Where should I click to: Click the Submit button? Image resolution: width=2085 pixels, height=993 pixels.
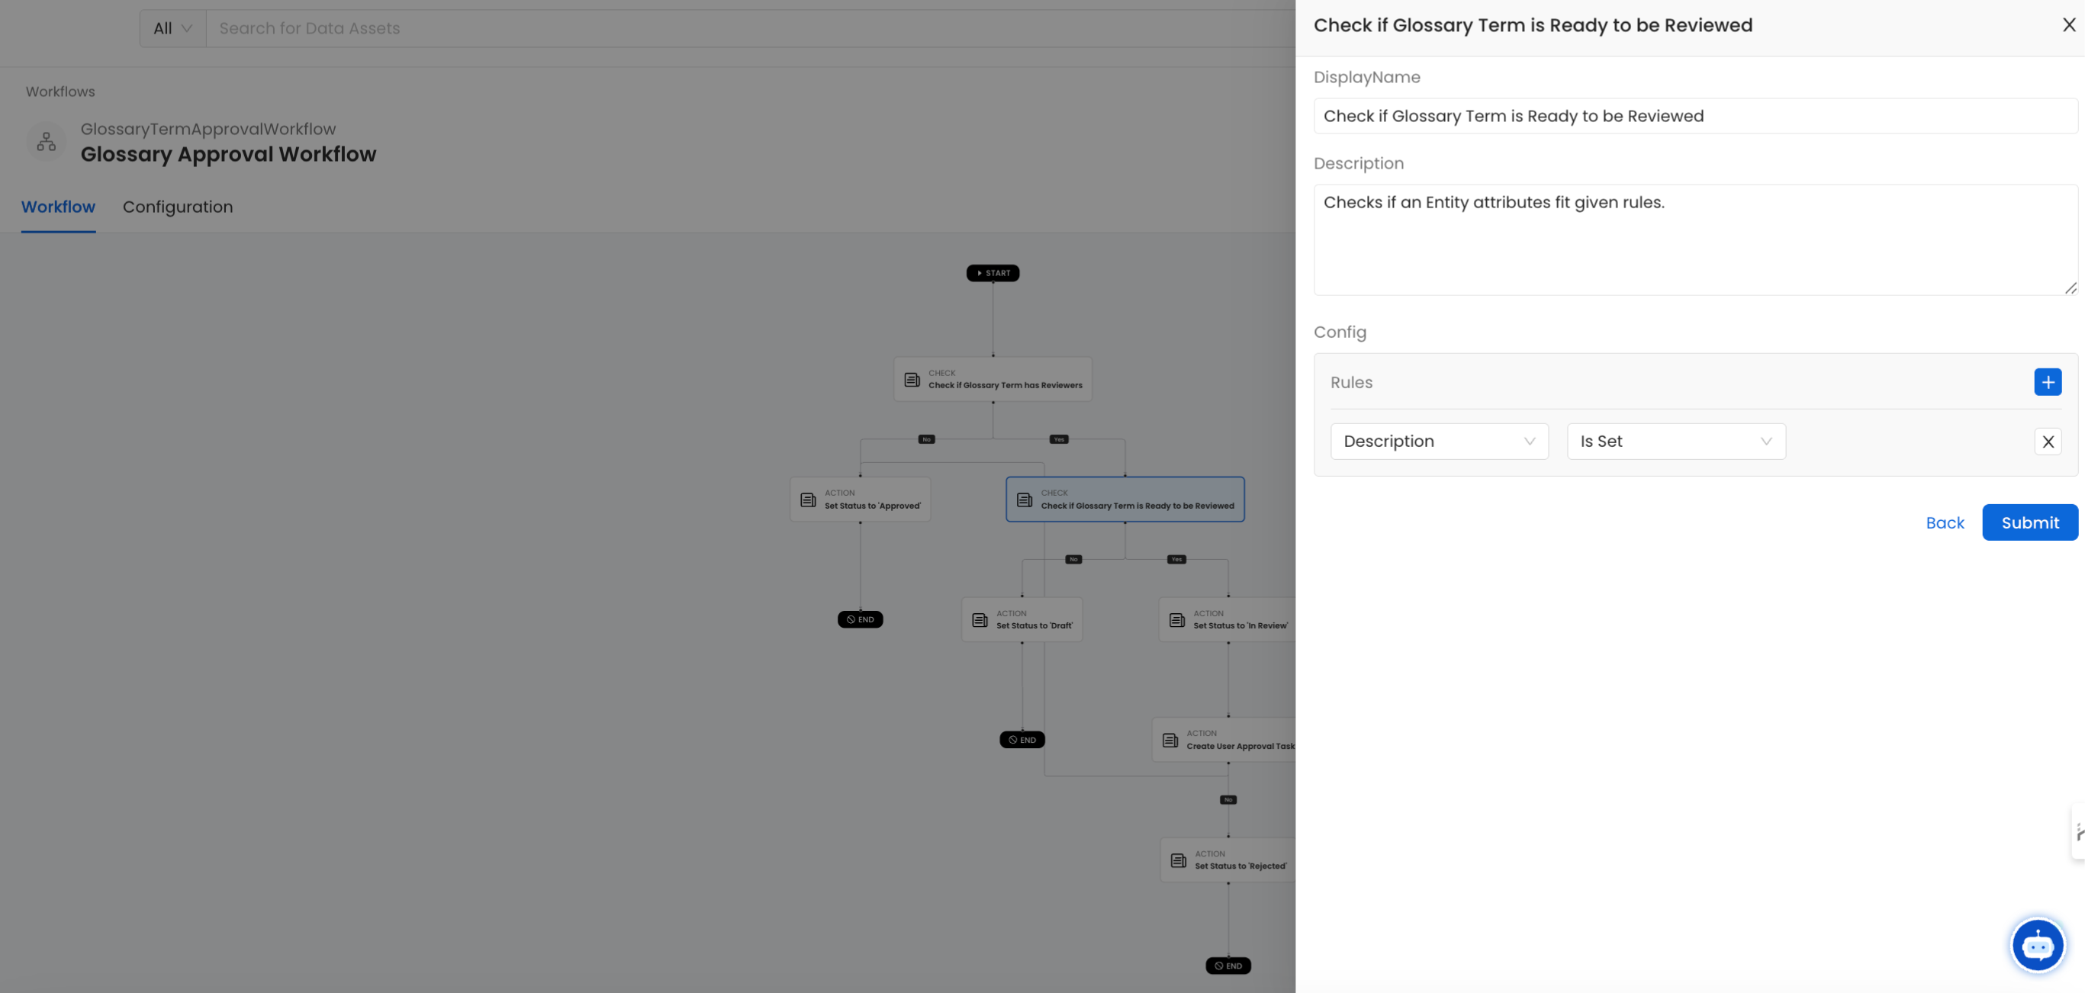[x=2029, y=522]
